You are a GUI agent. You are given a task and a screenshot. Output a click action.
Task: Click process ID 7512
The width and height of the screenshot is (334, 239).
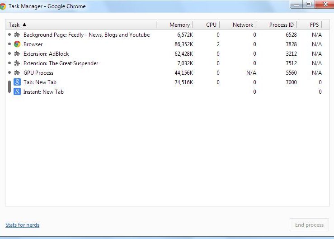click(x=291, y=63)
